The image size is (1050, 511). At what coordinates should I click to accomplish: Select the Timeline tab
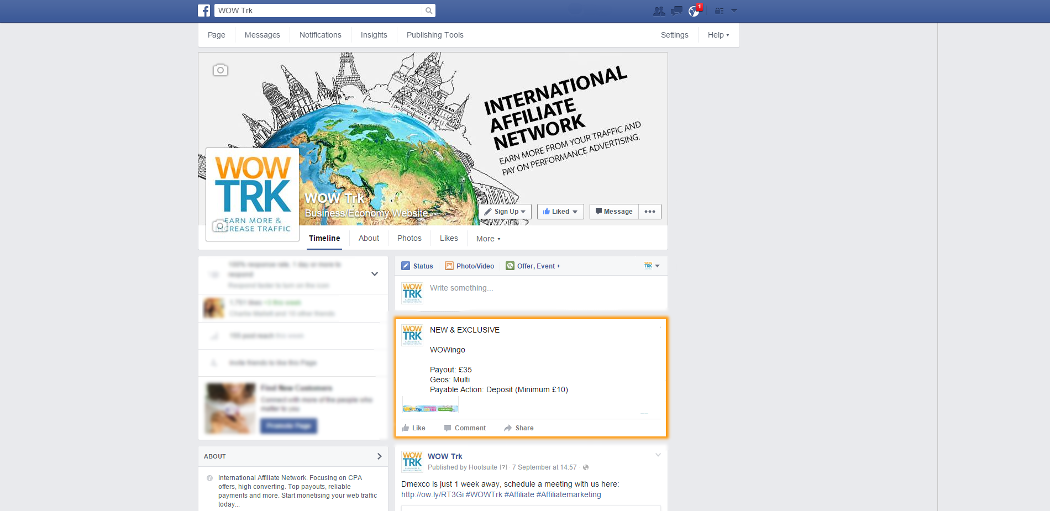324,238
